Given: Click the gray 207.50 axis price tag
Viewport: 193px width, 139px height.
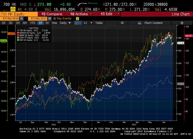Looking at the screenshot, I should point(181,84).
